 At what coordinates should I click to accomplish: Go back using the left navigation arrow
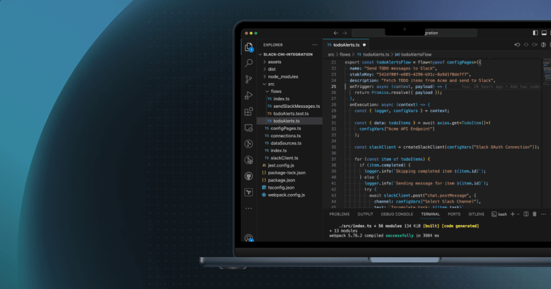click(x=336, y=33)
